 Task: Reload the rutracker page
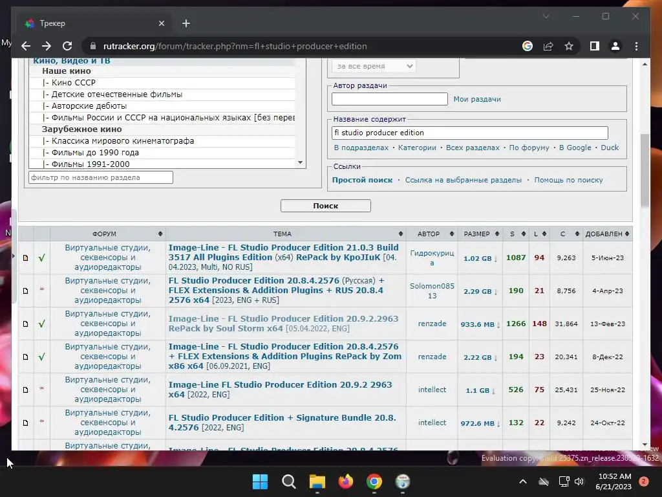point(67,46)
